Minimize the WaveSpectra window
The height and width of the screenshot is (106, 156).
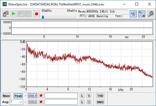point(124,4)
